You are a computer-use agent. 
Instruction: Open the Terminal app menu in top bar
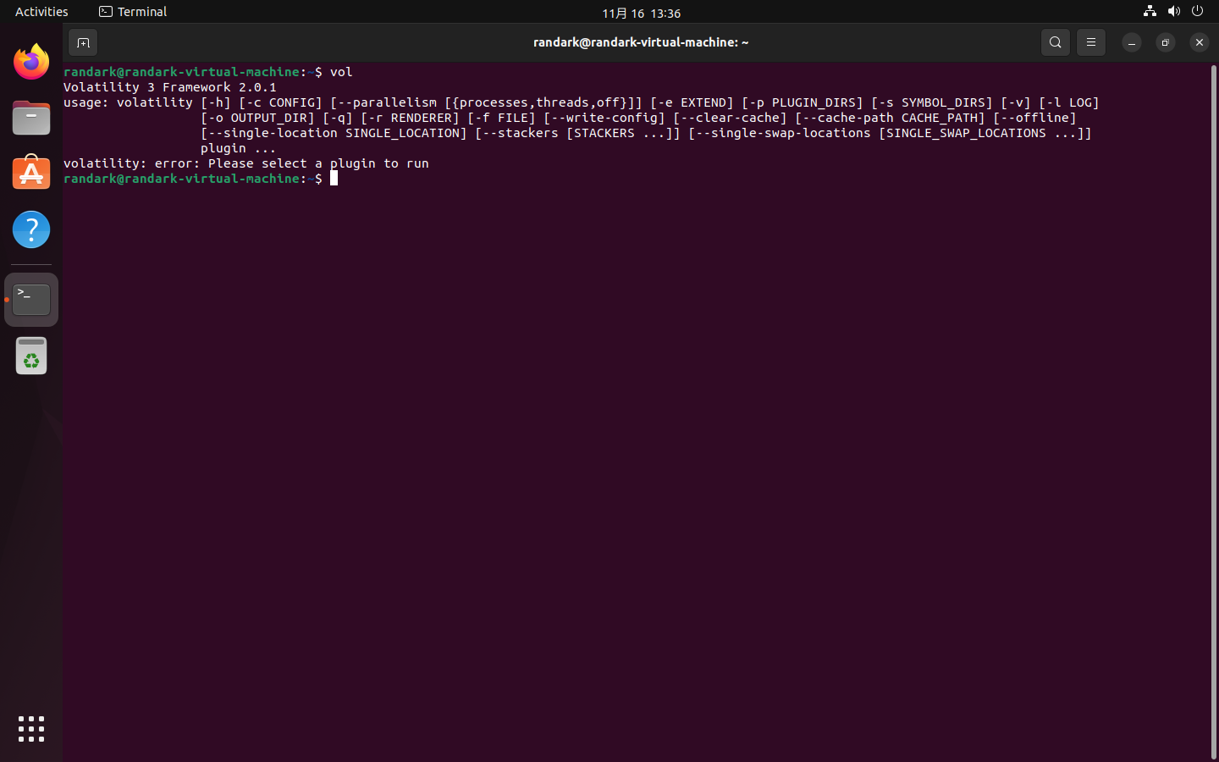click(x=133, y=12)
